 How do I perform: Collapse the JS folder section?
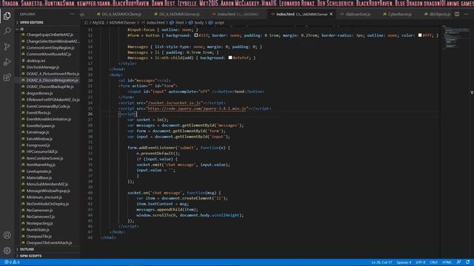(x=21, y=29)
